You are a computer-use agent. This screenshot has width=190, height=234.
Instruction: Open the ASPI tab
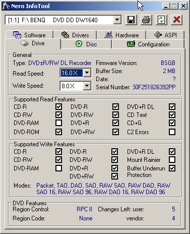[x=165, y=35]
